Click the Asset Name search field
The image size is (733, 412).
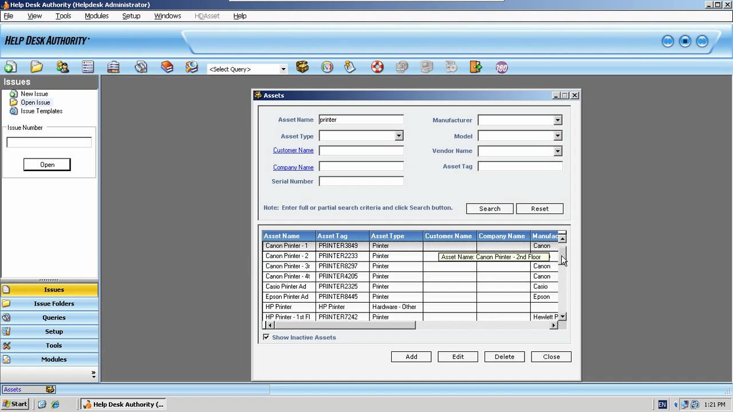361,120
